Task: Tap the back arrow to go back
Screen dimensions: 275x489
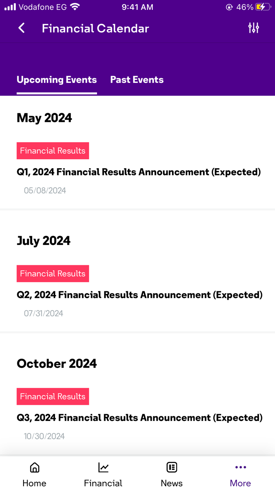Action: click(22, 28)
